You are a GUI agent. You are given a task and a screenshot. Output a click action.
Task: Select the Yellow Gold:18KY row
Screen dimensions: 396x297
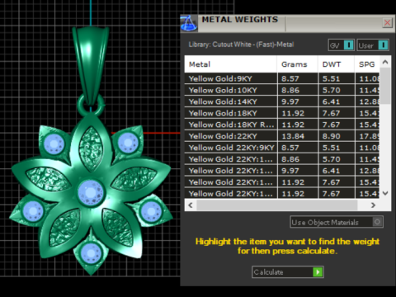click(x=282, y=113)
